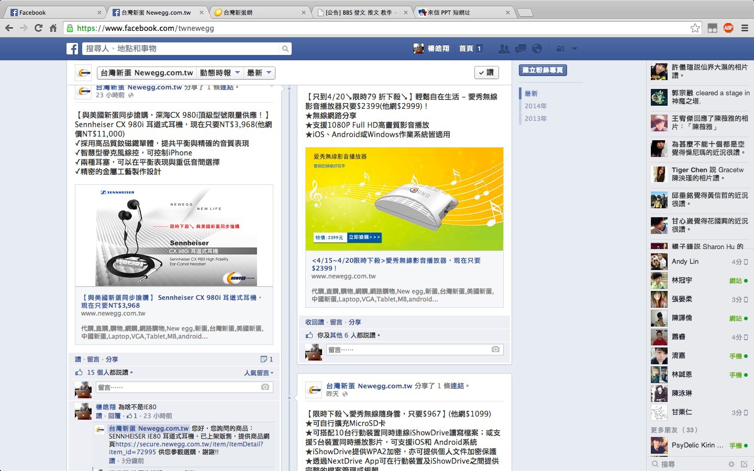Click the Facebook logo in the blue bar
This screenshot has width=754, height=471.
click(x=72, y=49)
